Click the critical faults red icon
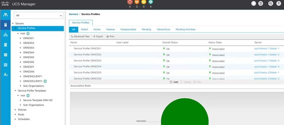The image size is (284, 125). coord(130,2)
